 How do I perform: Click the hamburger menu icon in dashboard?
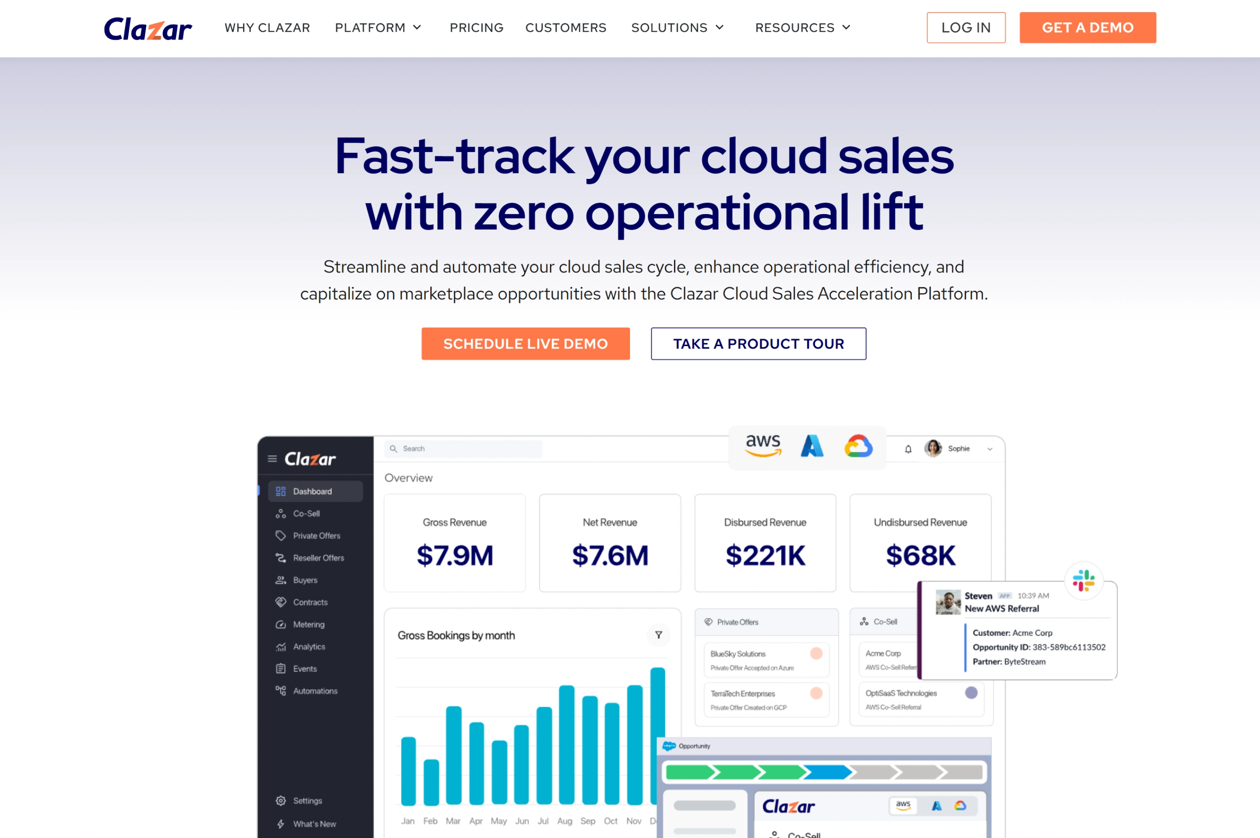coord(272,458)
